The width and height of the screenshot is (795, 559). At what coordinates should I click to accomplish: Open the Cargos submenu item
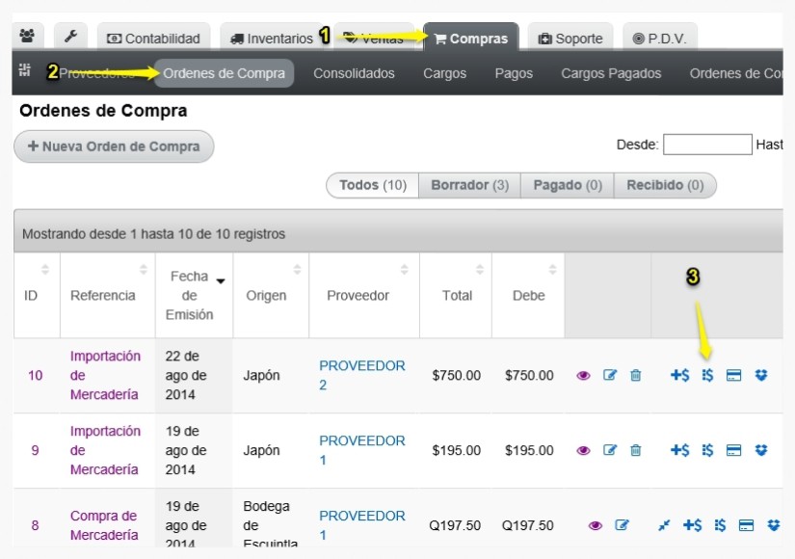tap(444, 73)
